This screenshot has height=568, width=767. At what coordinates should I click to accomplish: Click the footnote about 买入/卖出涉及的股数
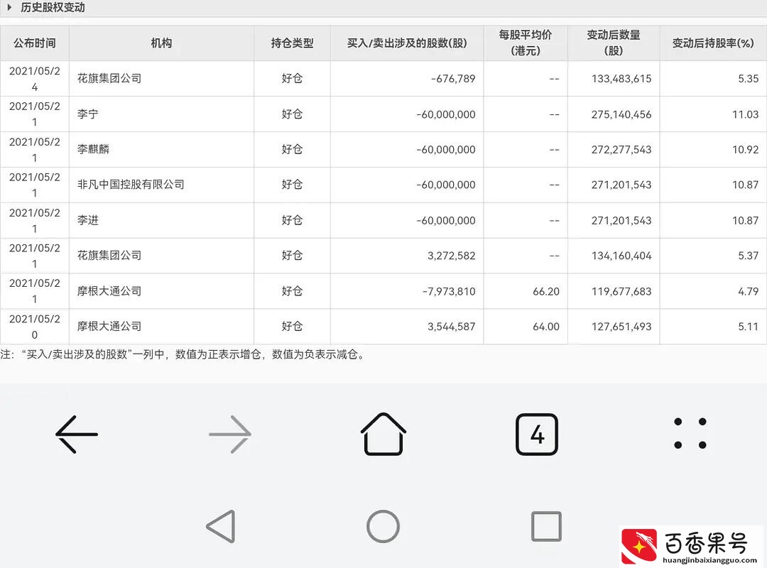tap(183, 354)
